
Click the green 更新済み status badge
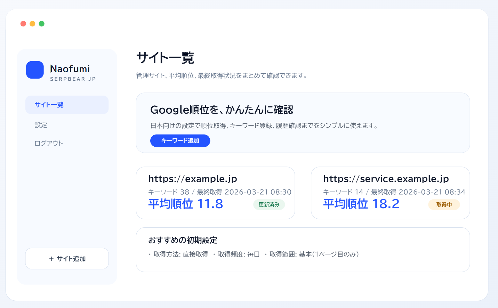pos(269,205)
